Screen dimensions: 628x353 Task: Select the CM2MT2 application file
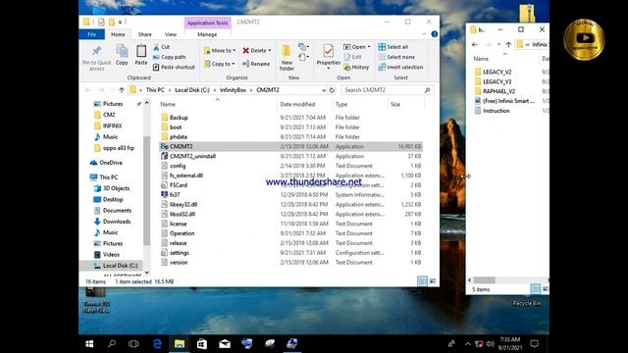[x=290, y=146]
